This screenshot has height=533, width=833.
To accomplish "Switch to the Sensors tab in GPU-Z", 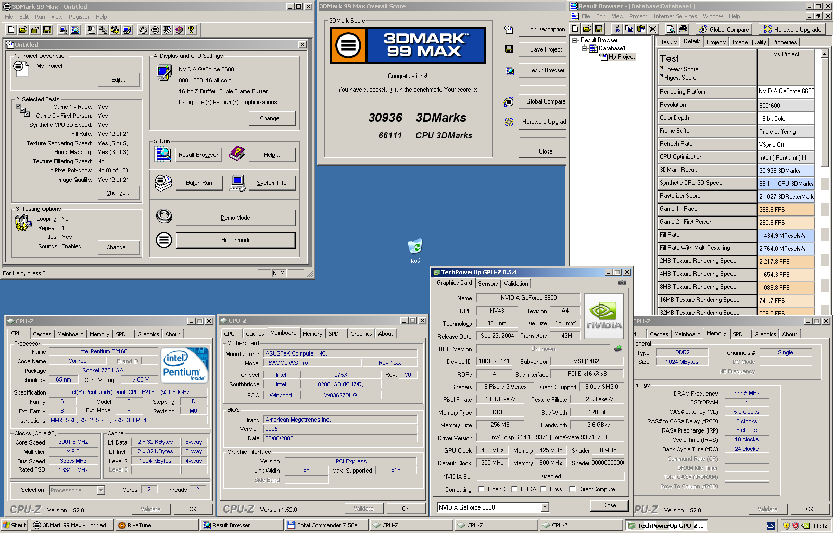I will coord(488,284).
